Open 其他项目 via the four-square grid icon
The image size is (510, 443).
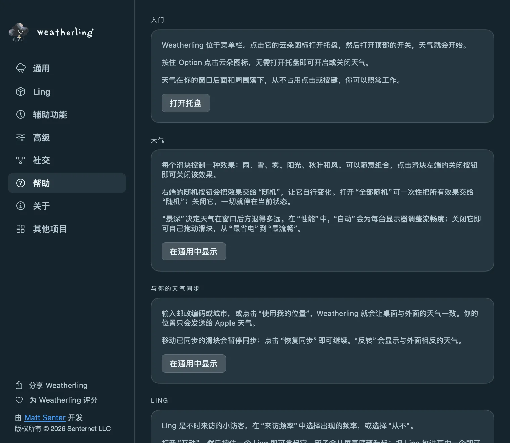(x=21, y=229)
